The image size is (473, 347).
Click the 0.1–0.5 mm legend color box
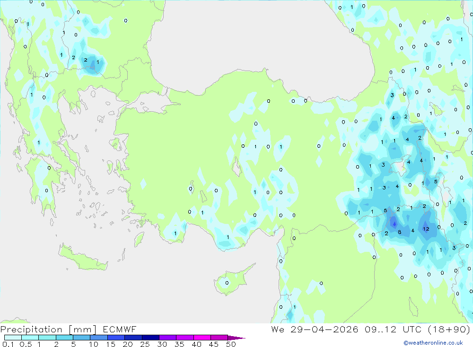pyautogui.click(x=13, y=338)
